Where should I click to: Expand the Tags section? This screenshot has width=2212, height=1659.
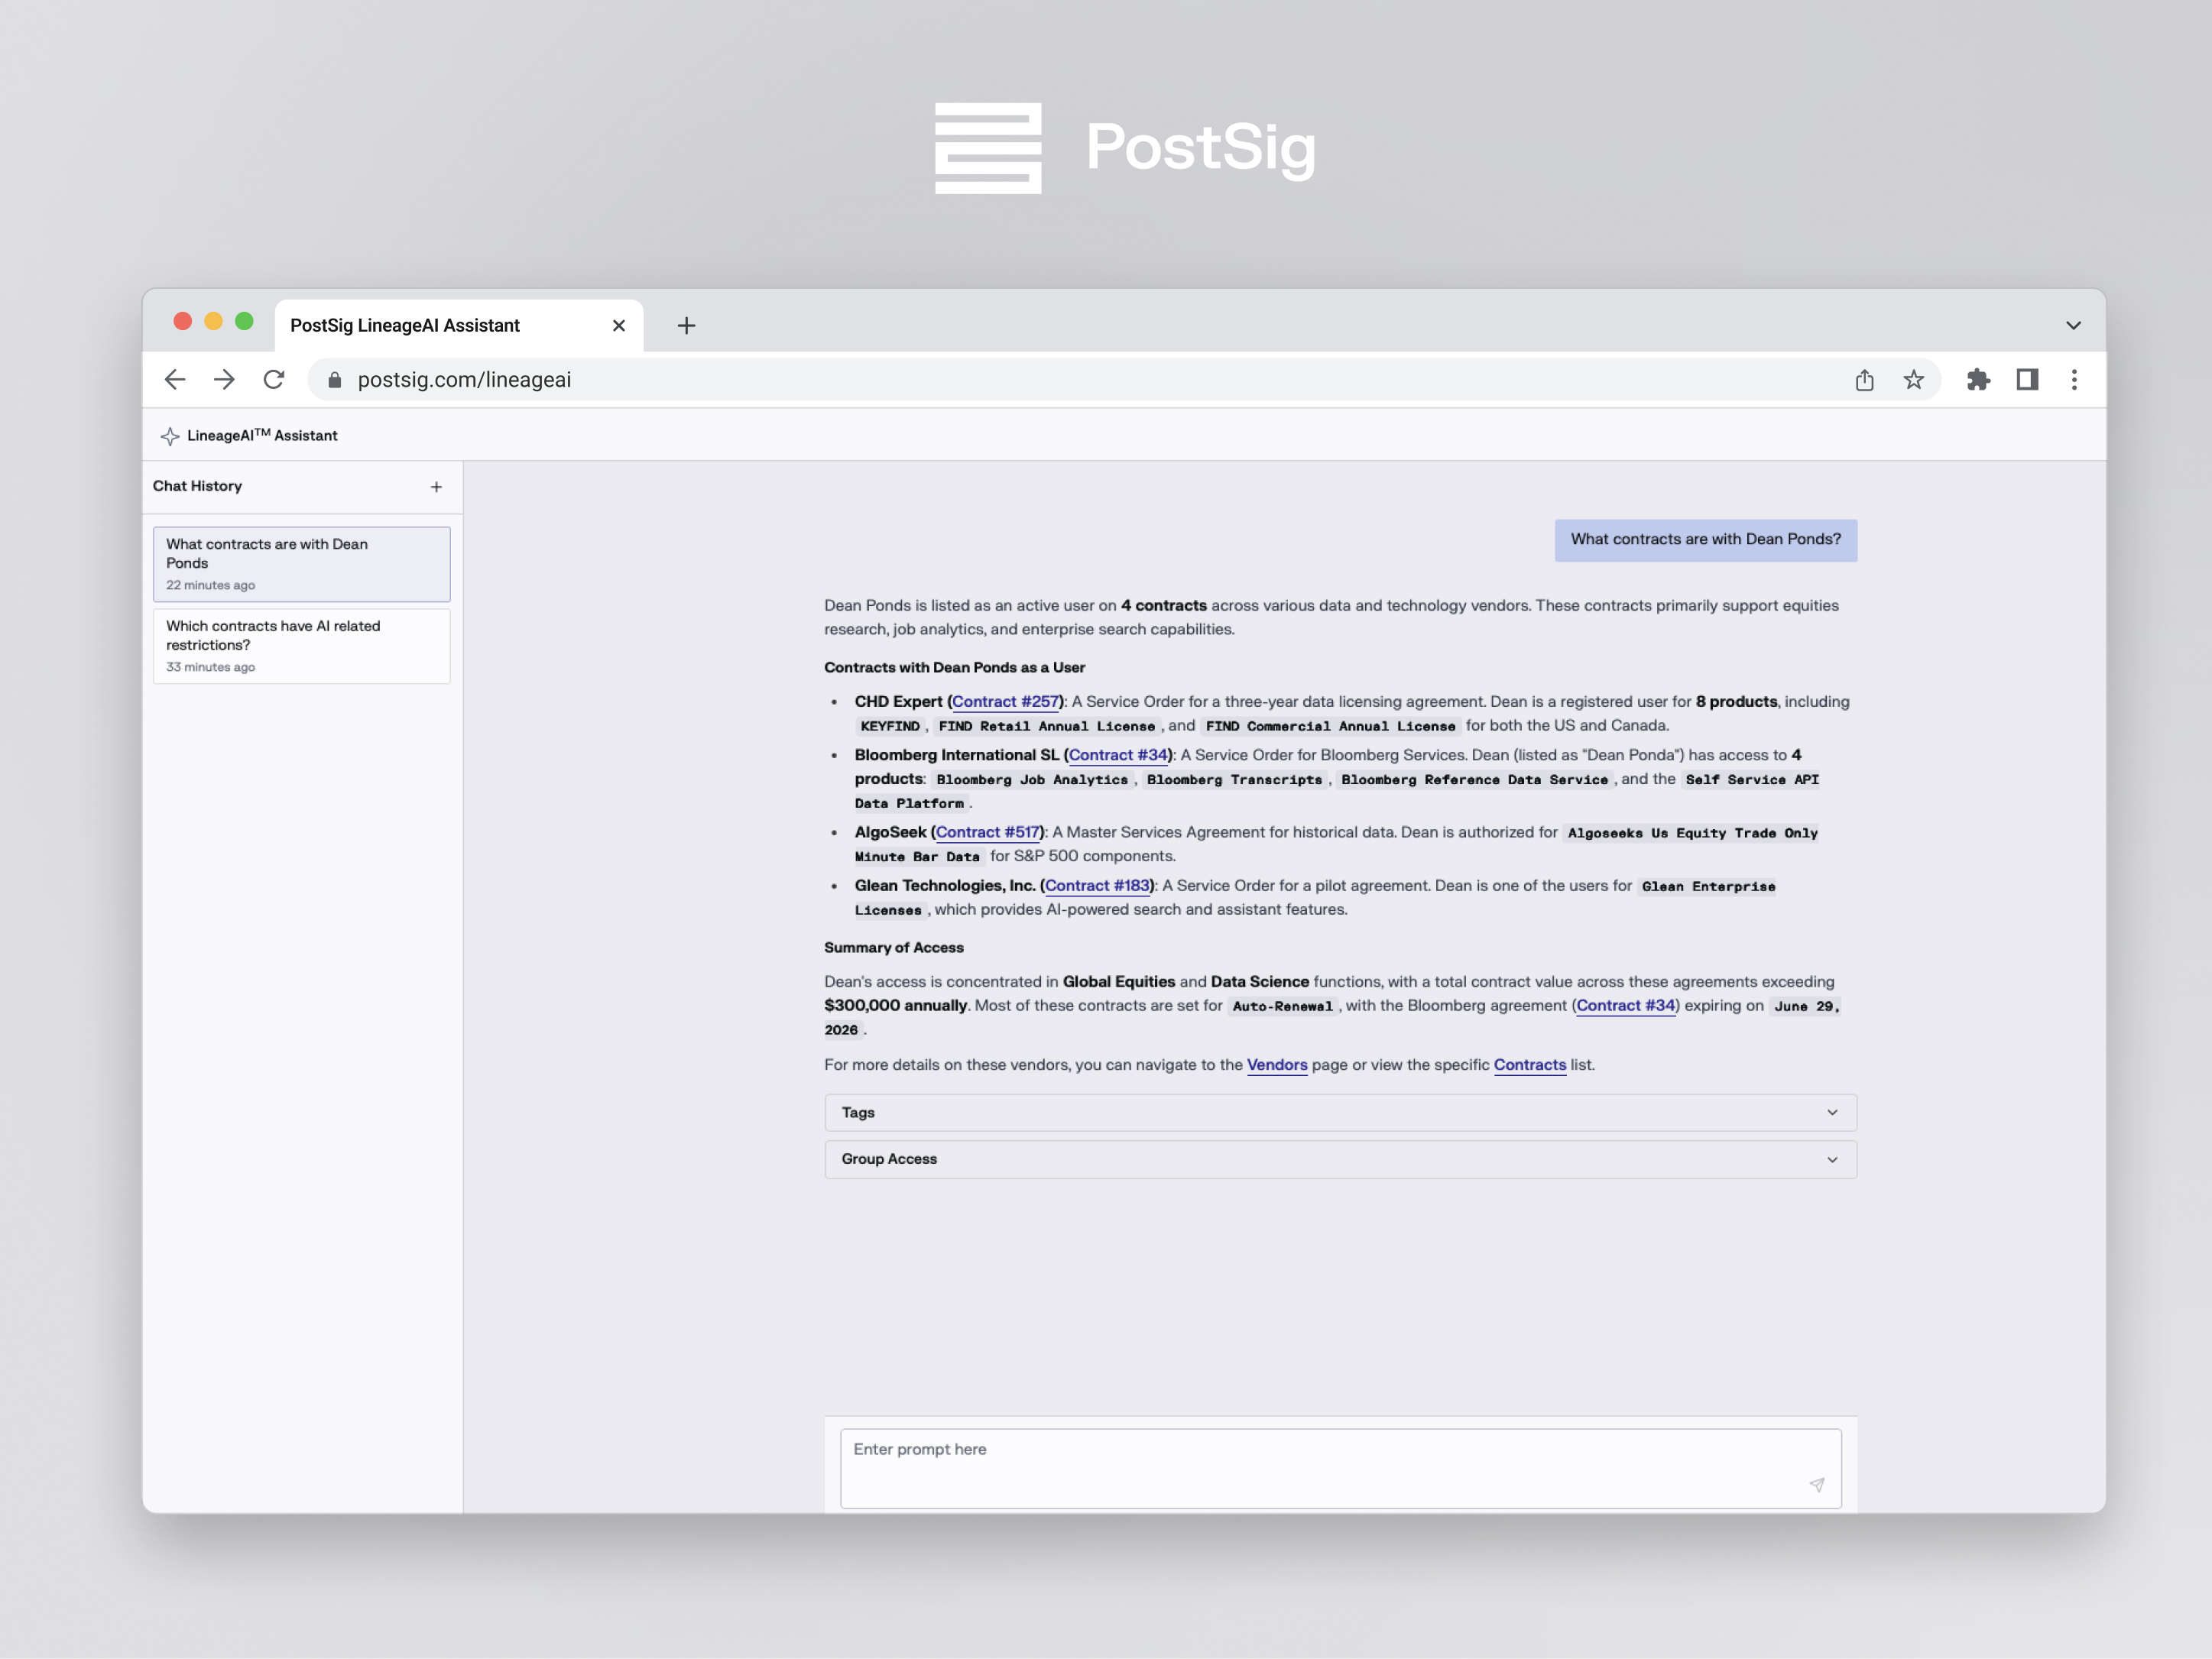click(1340, 1113)
